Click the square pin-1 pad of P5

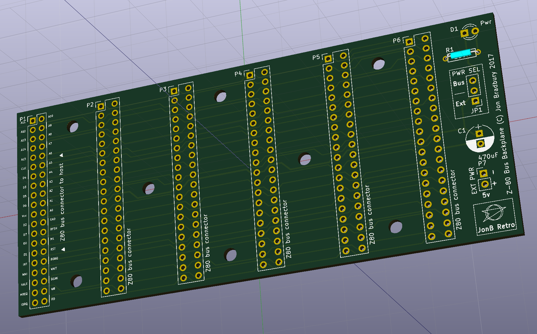[328, 58]
